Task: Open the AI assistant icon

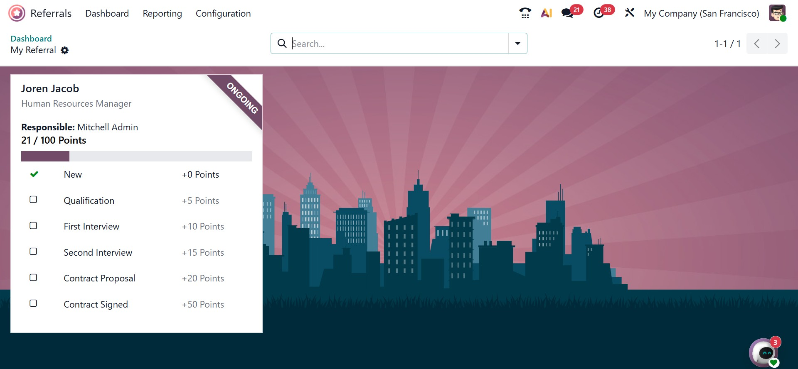Action: coord(546,13)
